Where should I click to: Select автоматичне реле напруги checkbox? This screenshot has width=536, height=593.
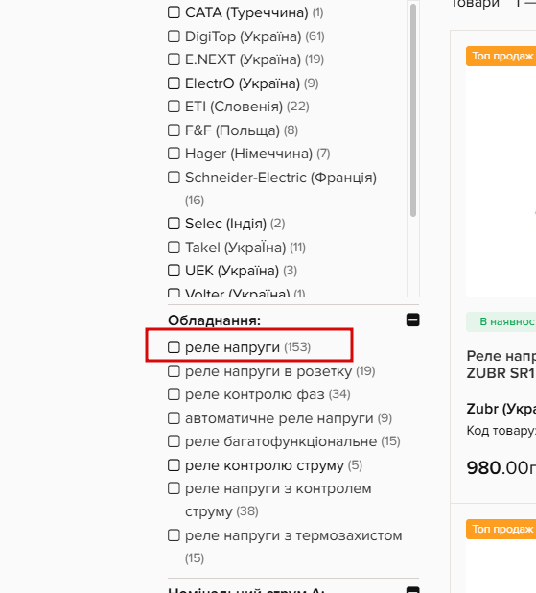(174, 418)
